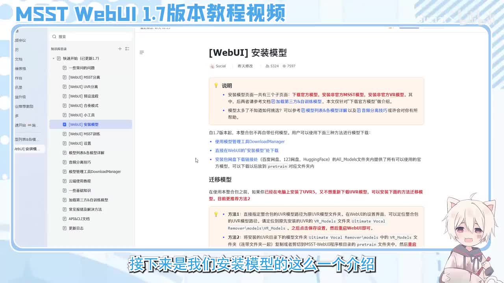
Task: Toggle the page outline icon left of title
Action: click(142, 52)
